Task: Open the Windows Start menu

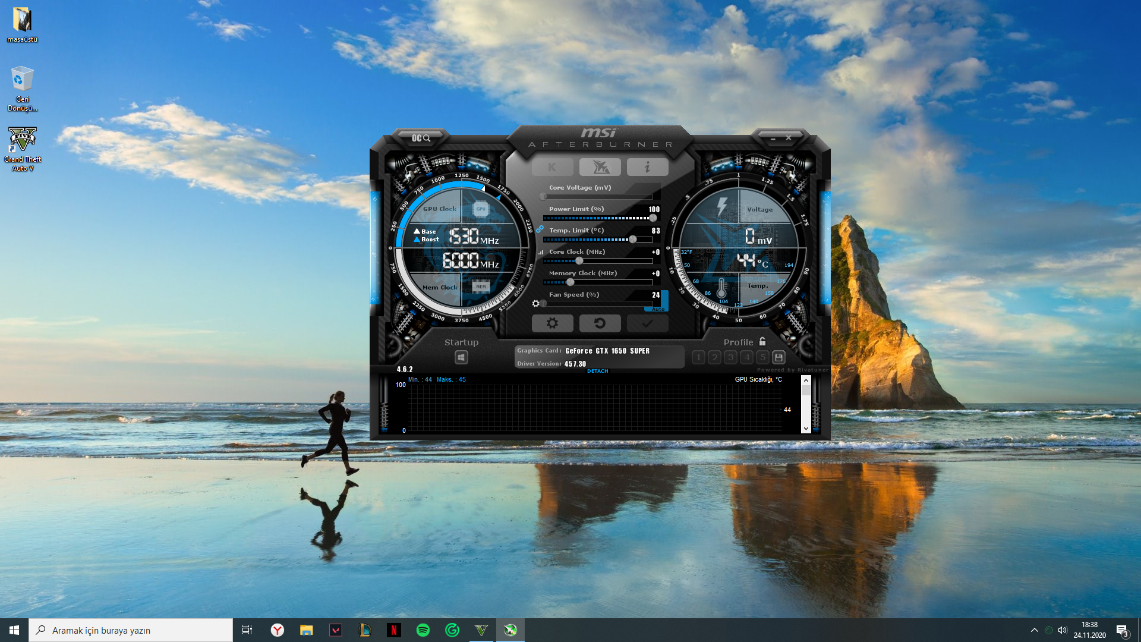Action: 14,630
